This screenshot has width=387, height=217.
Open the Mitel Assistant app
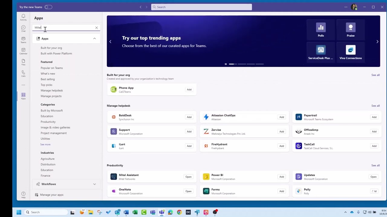(x=188, y=177)
